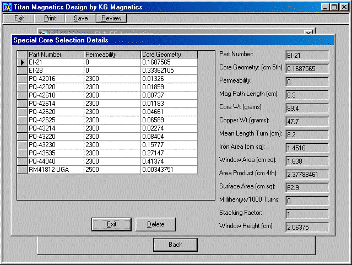Select the PQ-44040 part number cell
This screenshot has height=265, width=352.
point(56,161)
